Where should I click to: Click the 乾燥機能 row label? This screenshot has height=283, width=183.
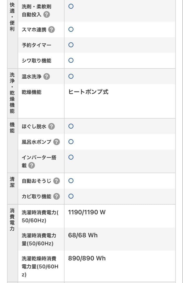31,92
